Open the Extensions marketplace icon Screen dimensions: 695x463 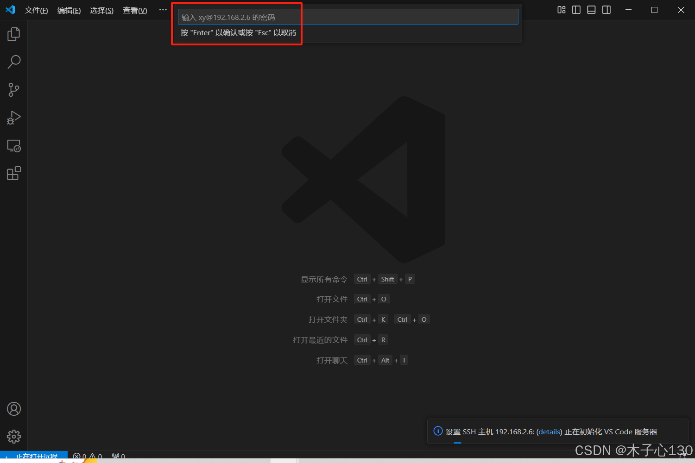pyautogui.click(x=14, y=173)
